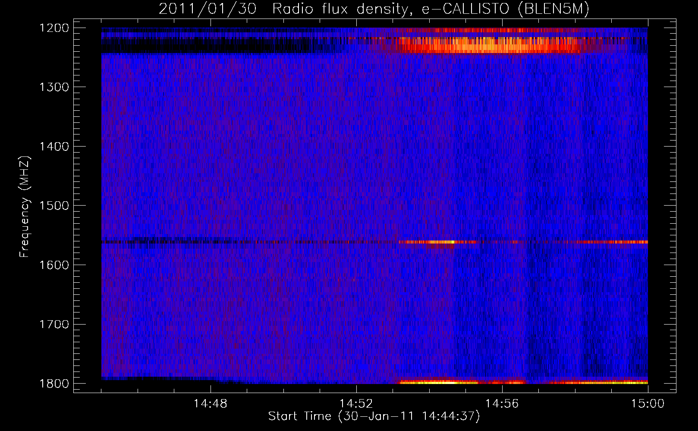Select the 1400 frequency axis label
This screenshot has width=698, height=431.
tap(54, 147)
